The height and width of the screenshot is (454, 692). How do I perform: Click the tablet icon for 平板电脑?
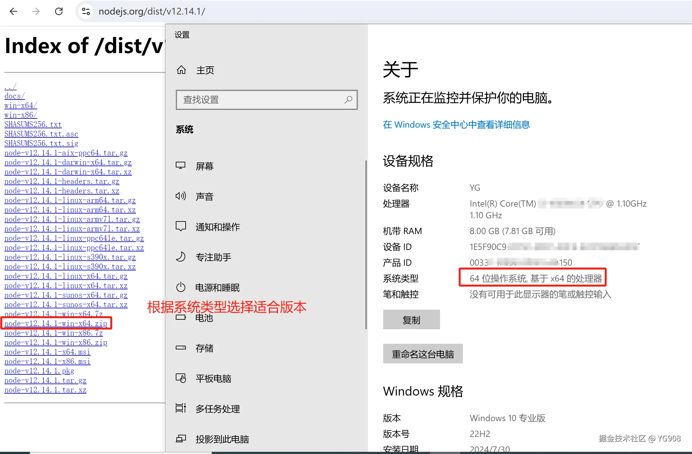pyautogui.click(x=181, y=378)
